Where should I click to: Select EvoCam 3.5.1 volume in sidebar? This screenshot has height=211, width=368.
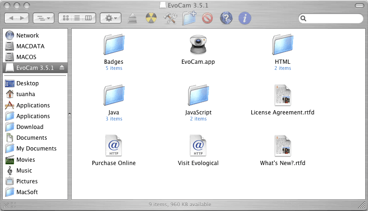[x=35, y=68]
